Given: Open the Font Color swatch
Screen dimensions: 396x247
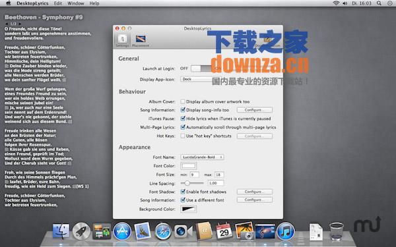Looking at the screenshot, I should tap(189, 166).
